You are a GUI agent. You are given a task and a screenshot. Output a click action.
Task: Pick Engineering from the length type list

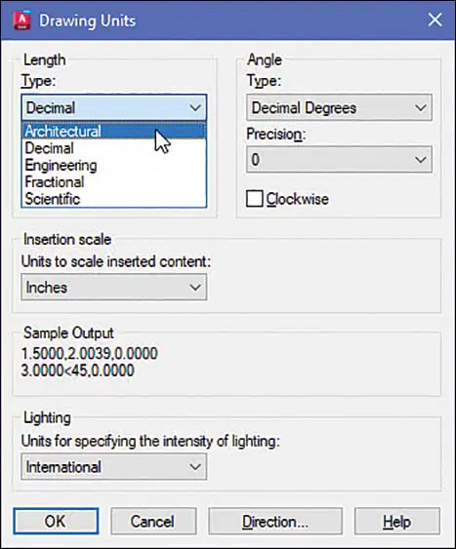pyautogui.click(x=114, y=165)
